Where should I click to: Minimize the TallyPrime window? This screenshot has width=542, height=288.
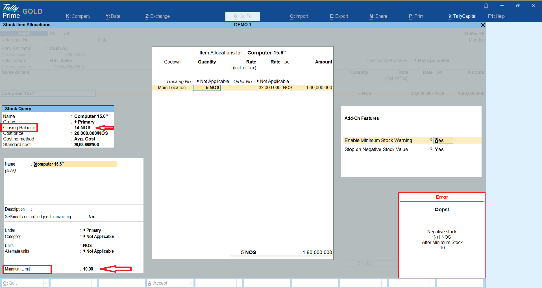502,6
